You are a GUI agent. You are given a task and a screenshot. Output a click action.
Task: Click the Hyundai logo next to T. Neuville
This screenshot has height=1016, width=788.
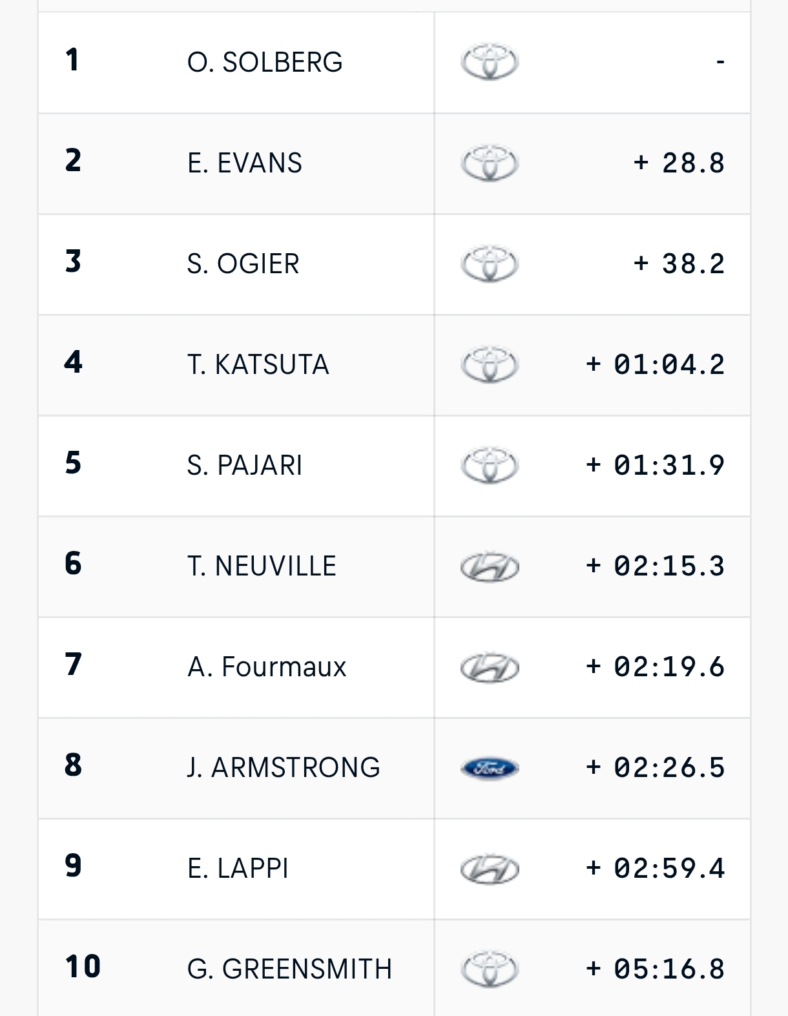[x=490, y=566]
